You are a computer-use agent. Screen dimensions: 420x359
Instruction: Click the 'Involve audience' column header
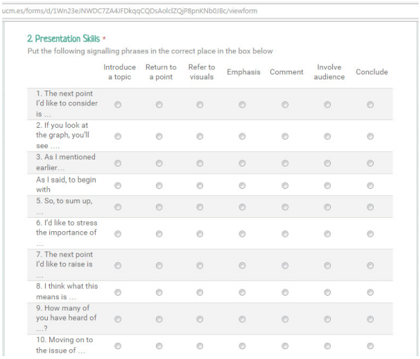[329, 72]
